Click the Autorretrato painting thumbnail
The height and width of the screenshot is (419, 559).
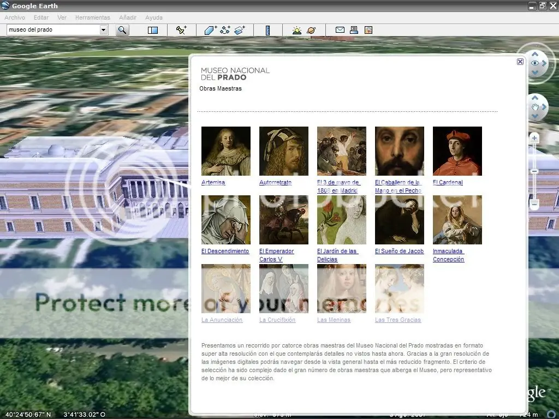[284, 151]
